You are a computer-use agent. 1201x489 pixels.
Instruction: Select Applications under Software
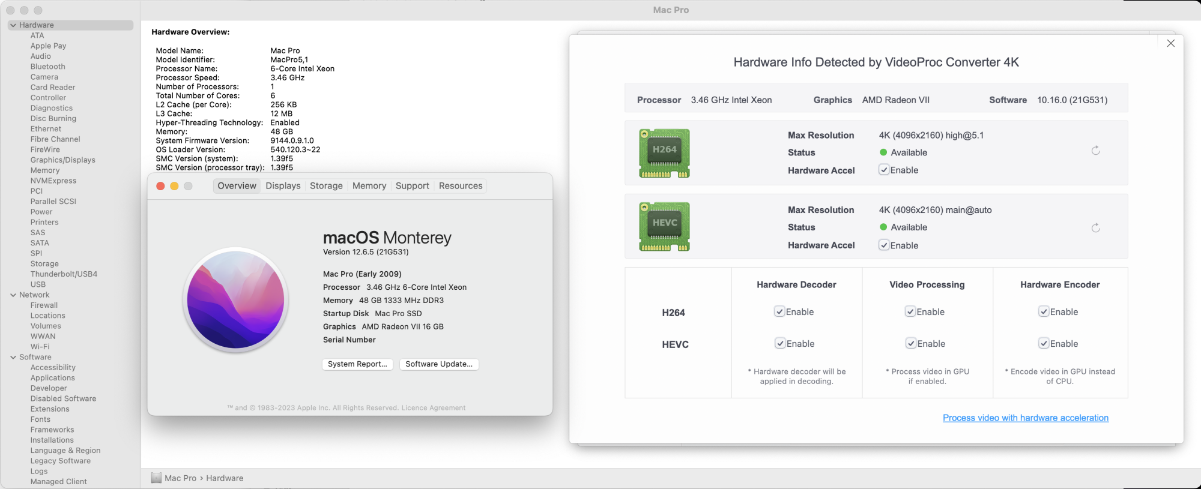(53, 378)
